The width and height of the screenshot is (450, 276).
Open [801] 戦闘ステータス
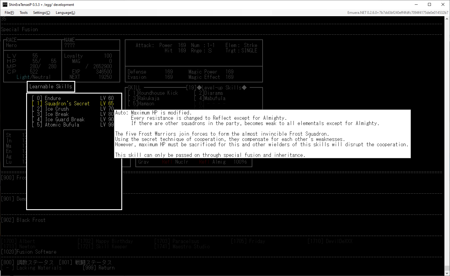(85, 262)
